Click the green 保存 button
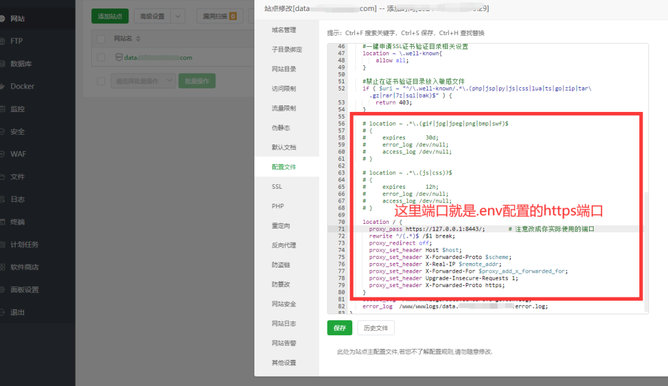668x386 pixels. (x=339, y=328)
